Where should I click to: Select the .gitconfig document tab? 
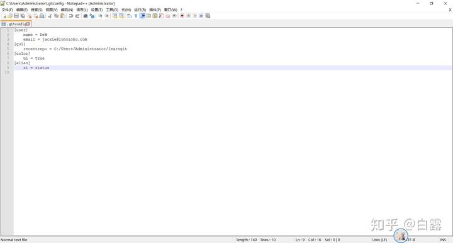(x=16, y=24)
